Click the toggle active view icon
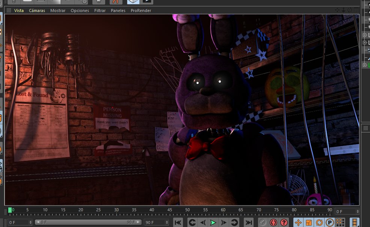370x227 pixels. (x=356, y=10)
